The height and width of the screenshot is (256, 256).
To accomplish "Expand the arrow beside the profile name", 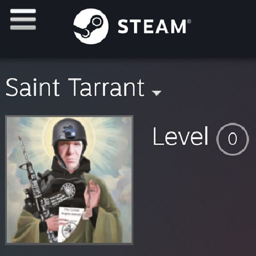I will (156, 93).
